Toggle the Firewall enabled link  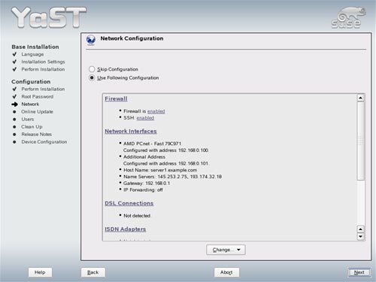[x=156, y=111]
